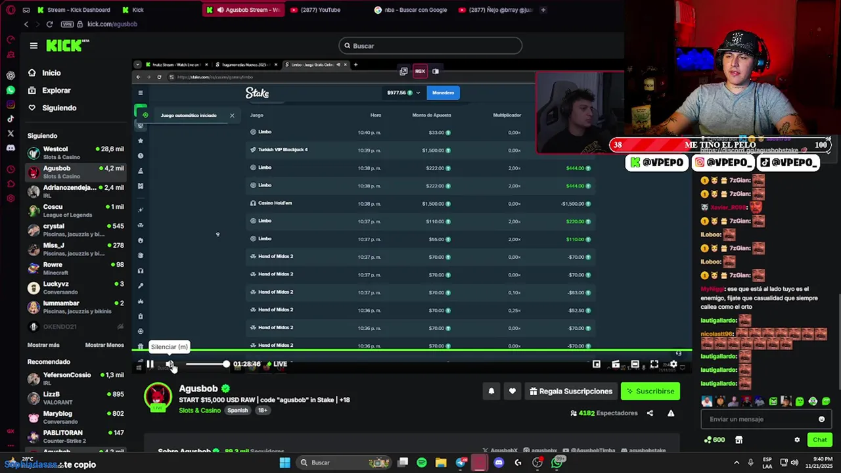View the 600 channel points balance

point(714,439)
